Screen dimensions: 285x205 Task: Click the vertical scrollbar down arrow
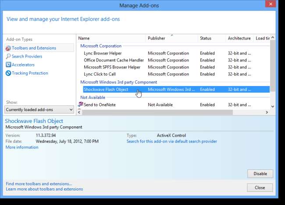[273, 106]
